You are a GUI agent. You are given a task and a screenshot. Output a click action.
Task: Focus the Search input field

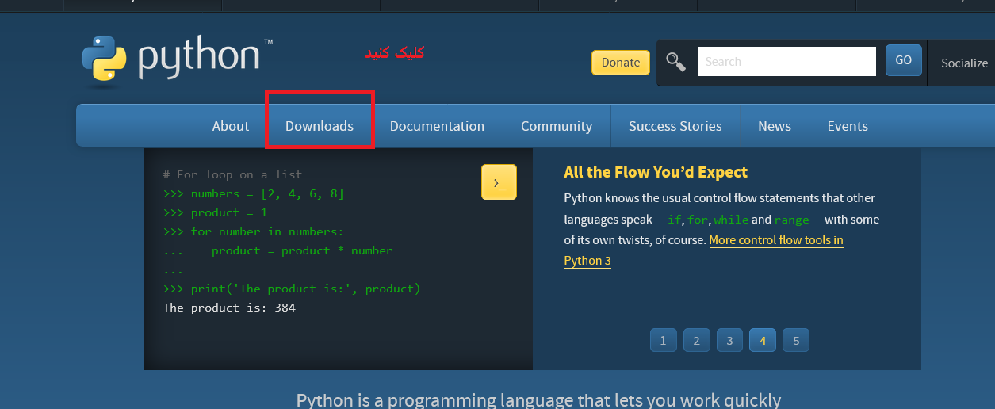[x=786, y=62]
